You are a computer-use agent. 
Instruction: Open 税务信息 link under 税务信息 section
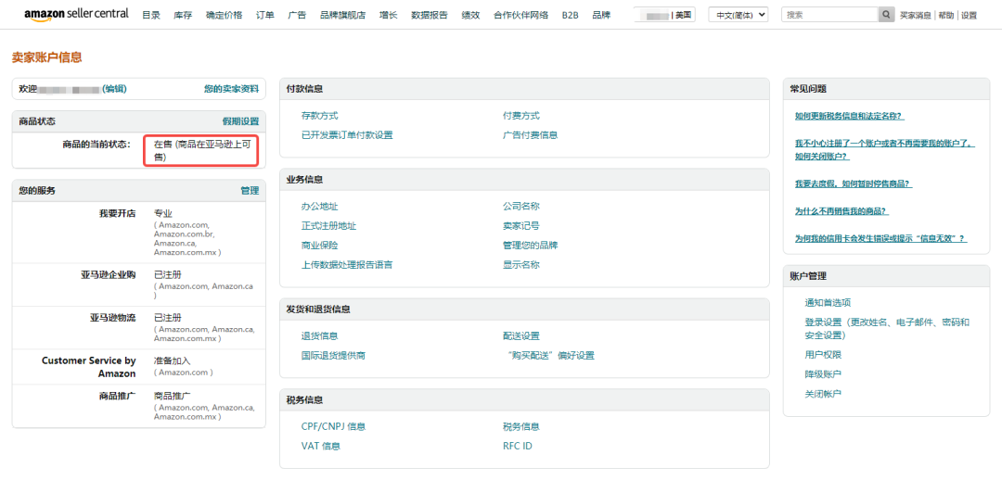coord(520,426)
